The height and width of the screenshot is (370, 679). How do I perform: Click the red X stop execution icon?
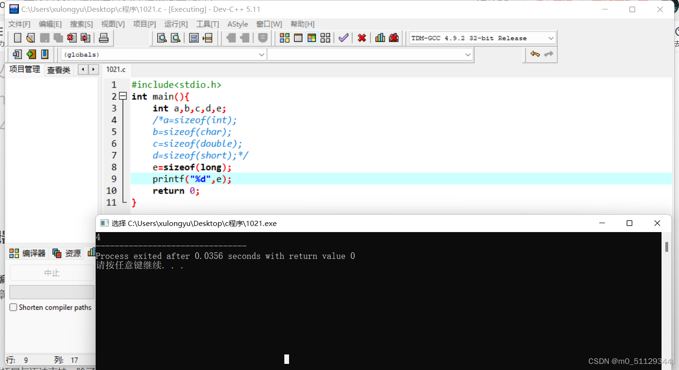(x=362, y=38)
